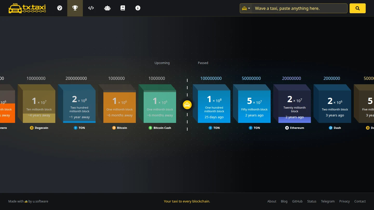Select the trophy milestones tab
The width and height of the screenshot is (374, 210).
coord(75,8)
